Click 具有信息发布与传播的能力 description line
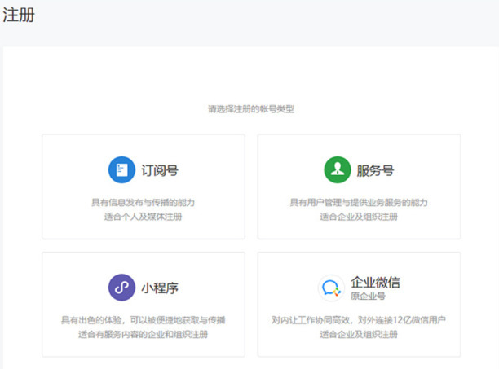This screenshot has width=499, height=369. pos(143,202)
